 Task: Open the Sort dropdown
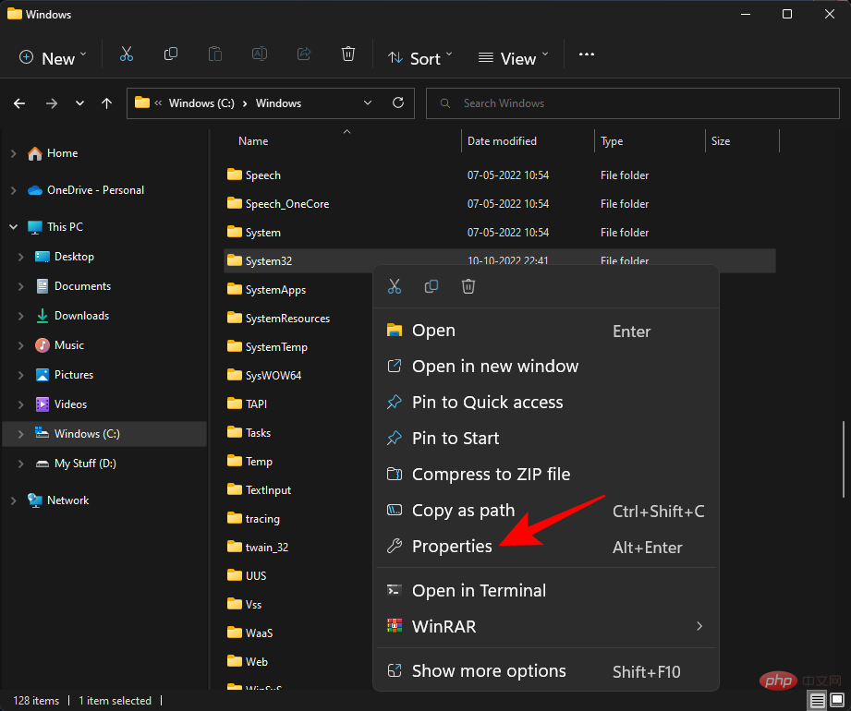[420, 58]
